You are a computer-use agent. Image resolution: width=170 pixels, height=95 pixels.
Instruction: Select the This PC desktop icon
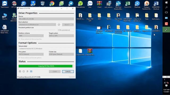5,16
